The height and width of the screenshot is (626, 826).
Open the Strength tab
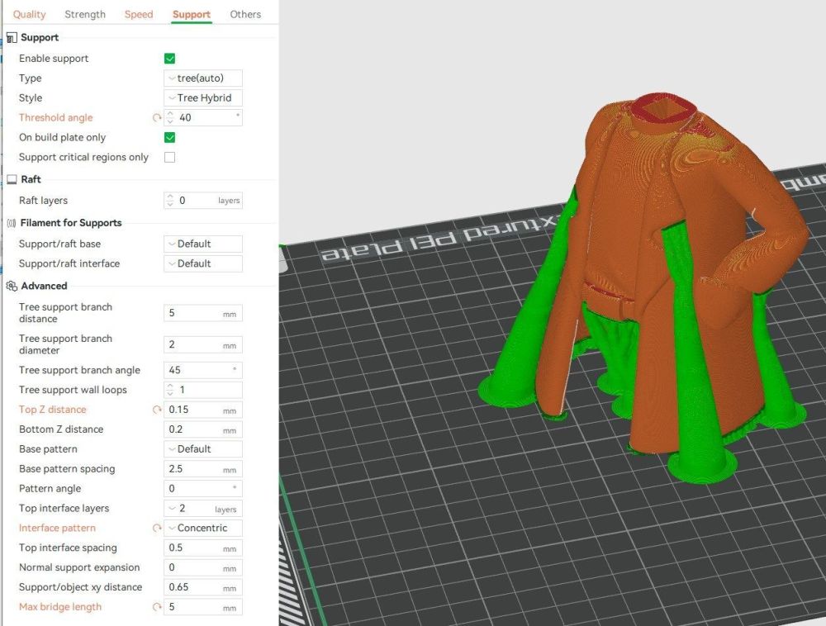[x=85, y=14]
